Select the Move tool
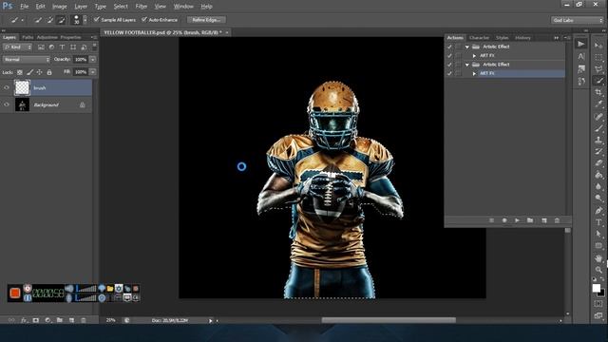 [598, 46]
